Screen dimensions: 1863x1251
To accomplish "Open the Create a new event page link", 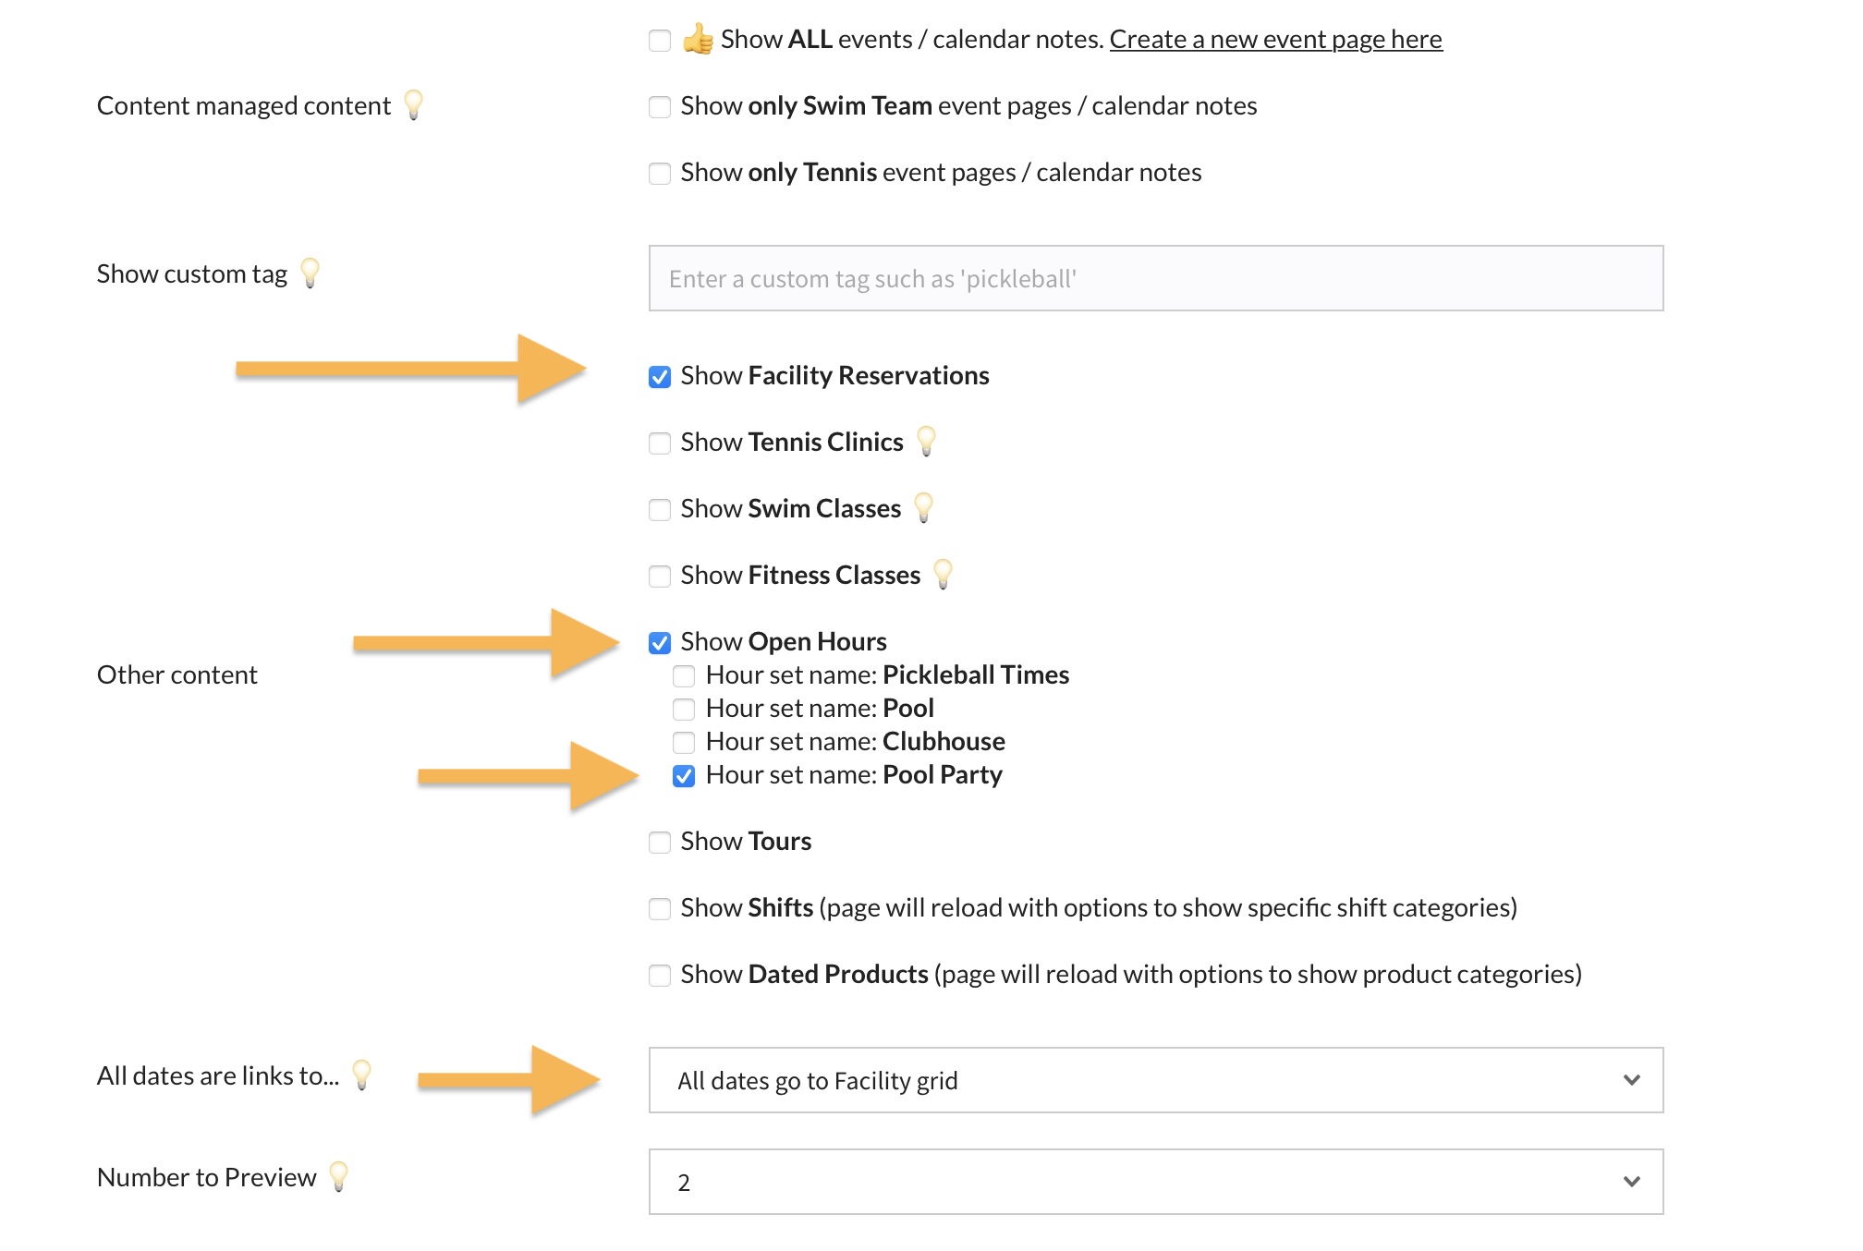I will [x=1275, y=40].
